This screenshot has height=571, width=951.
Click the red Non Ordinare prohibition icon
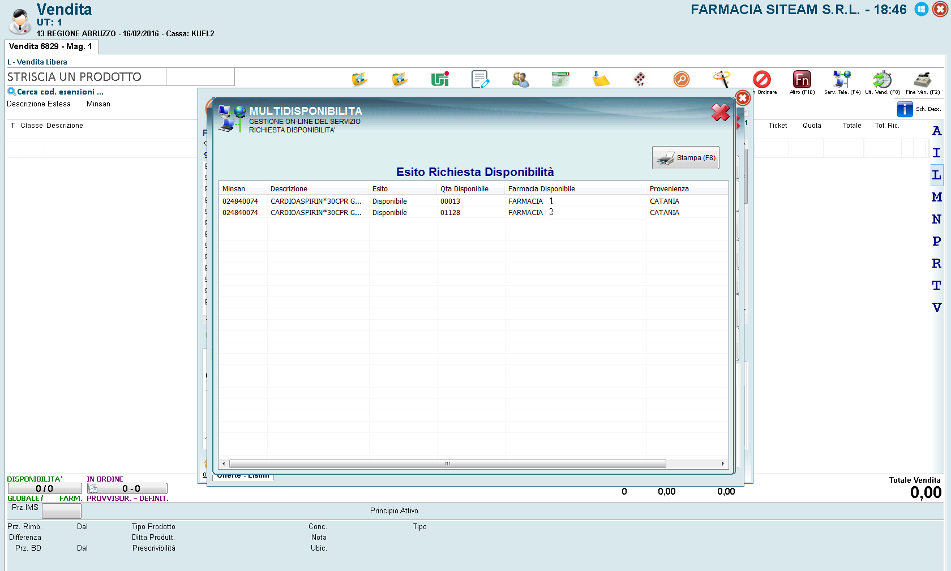762,79
